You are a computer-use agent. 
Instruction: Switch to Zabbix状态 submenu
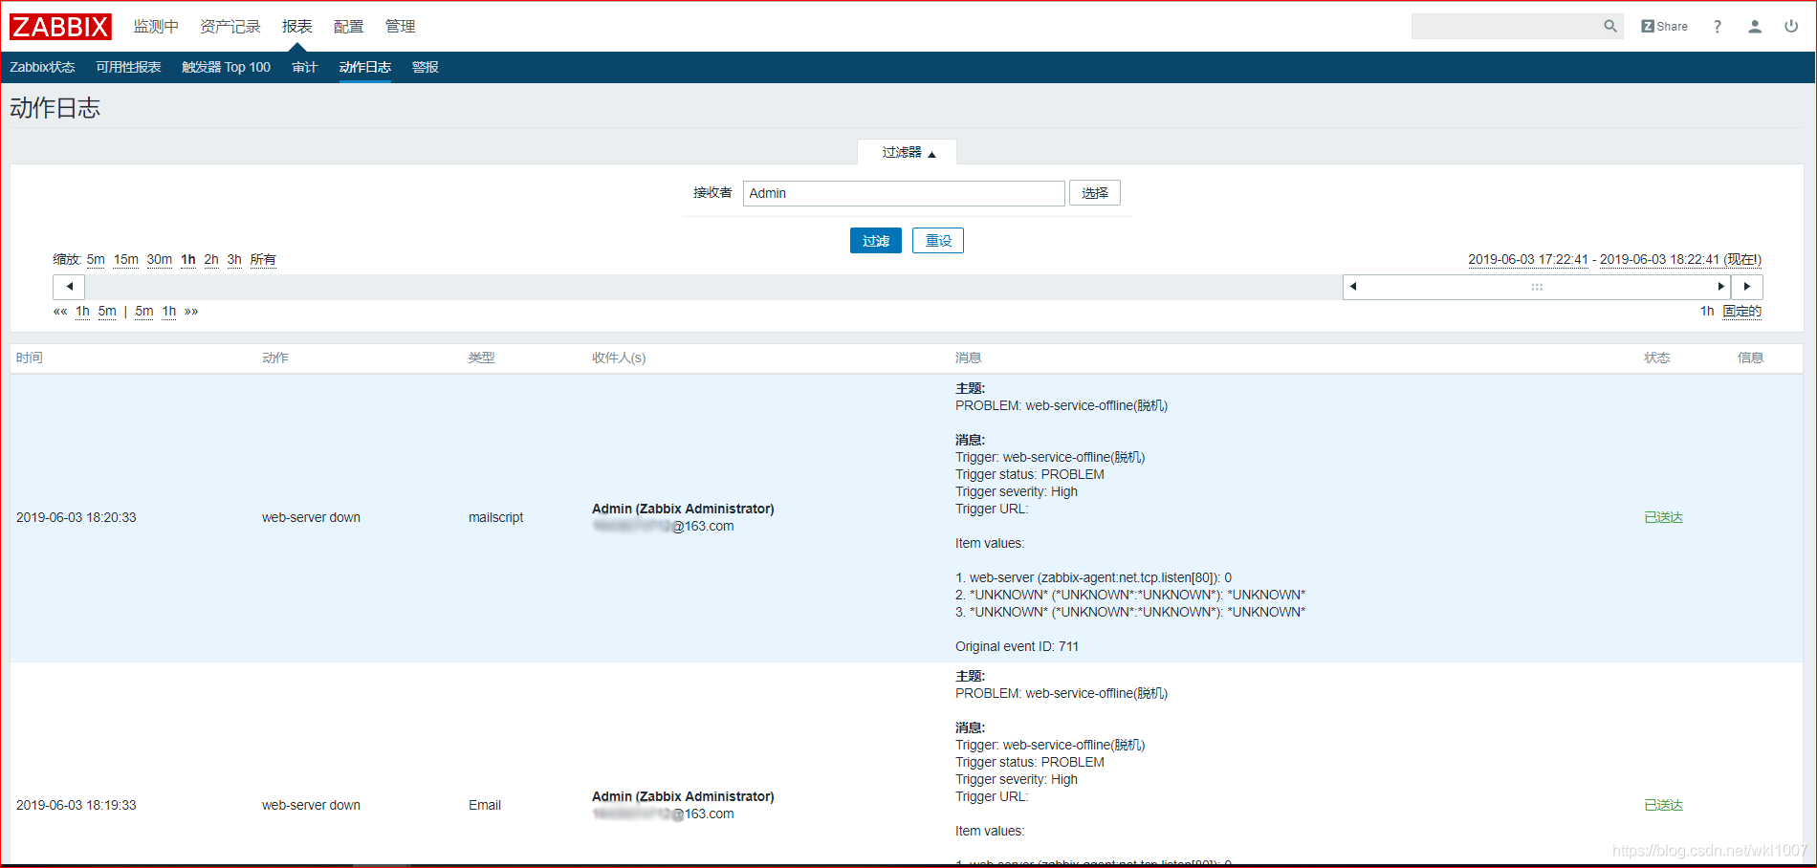(x=42, y=67)
